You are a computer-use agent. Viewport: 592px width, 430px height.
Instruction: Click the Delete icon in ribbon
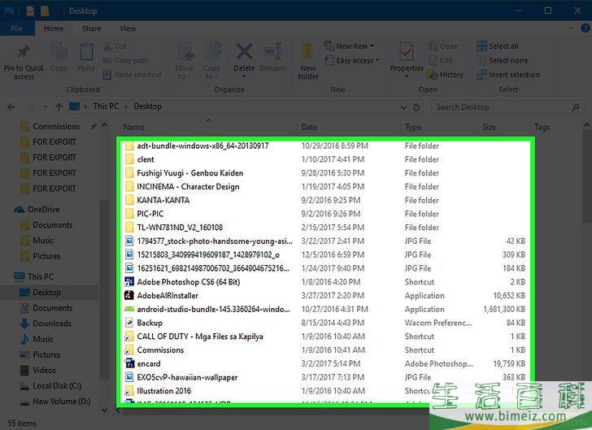(x=244, y=54)
